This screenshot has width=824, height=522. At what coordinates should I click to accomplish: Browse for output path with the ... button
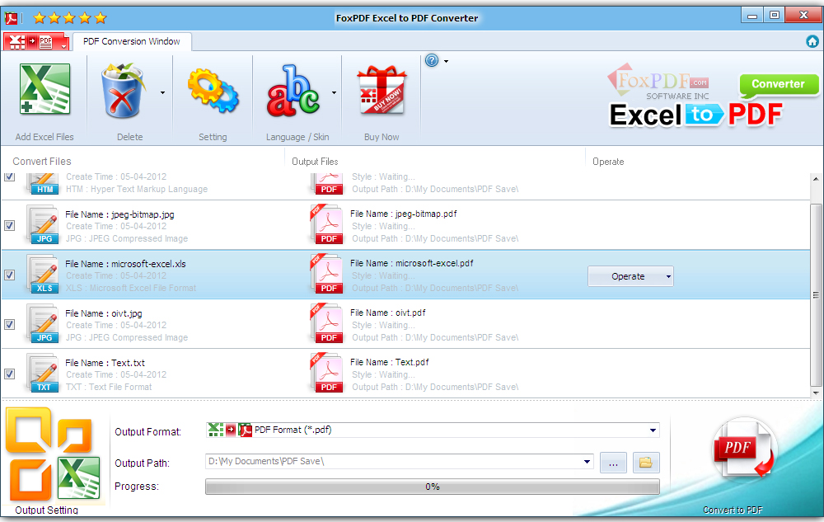pos(613,463)
